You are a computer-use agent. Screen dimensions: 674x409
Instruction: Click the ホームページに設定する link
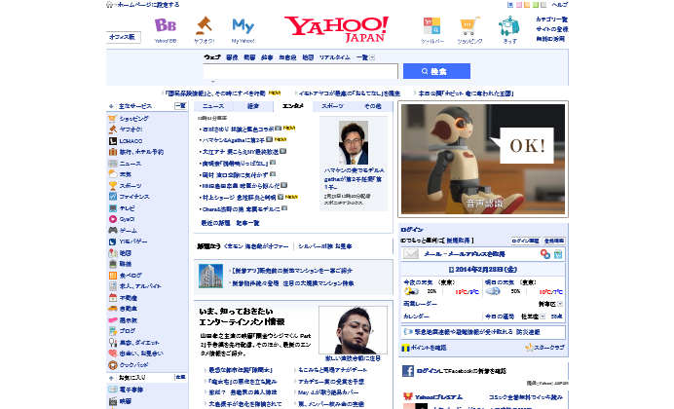(148, 5)
